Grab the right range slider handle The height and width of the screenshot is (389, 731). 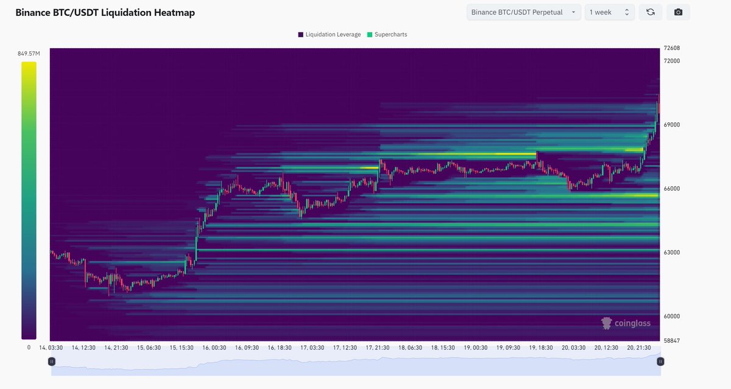(660, 361)
